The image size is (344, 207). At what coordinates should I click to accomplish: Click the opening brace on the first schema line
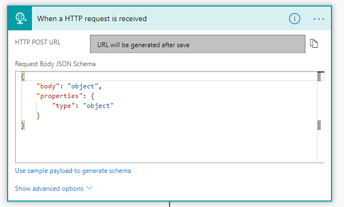point(23,76)
